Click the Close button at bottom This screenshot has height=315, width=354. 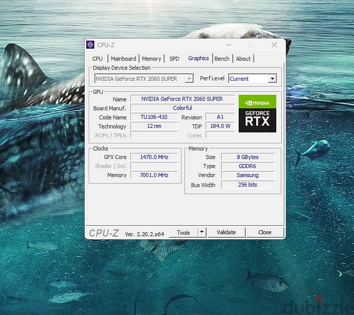click(x=265, y=232)
